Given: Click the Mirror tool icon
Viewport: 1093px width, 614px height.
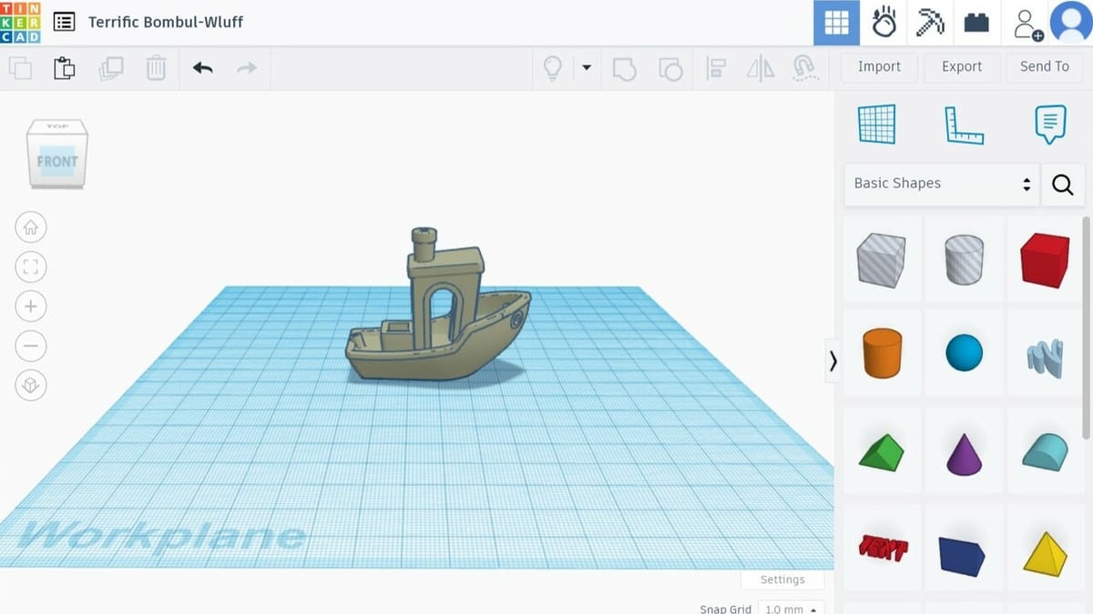Looking at the screenshot, I should tap(761, 68).
